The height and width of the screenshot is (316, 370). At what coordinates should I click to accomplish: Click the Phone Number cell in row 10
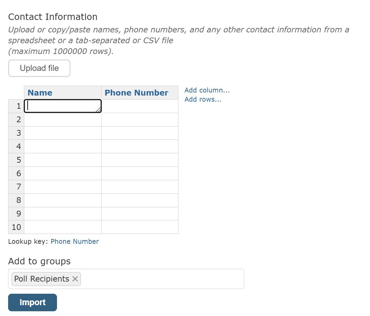(140, 227)
